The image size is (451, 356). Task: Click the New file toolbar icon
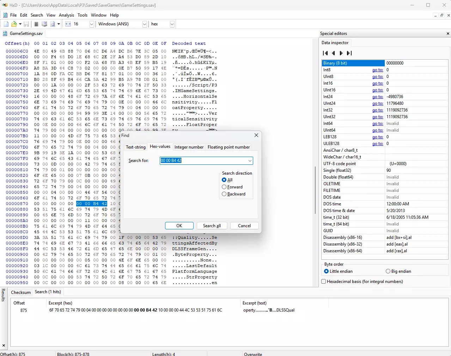pyautogui.click(x=6, y=24)
